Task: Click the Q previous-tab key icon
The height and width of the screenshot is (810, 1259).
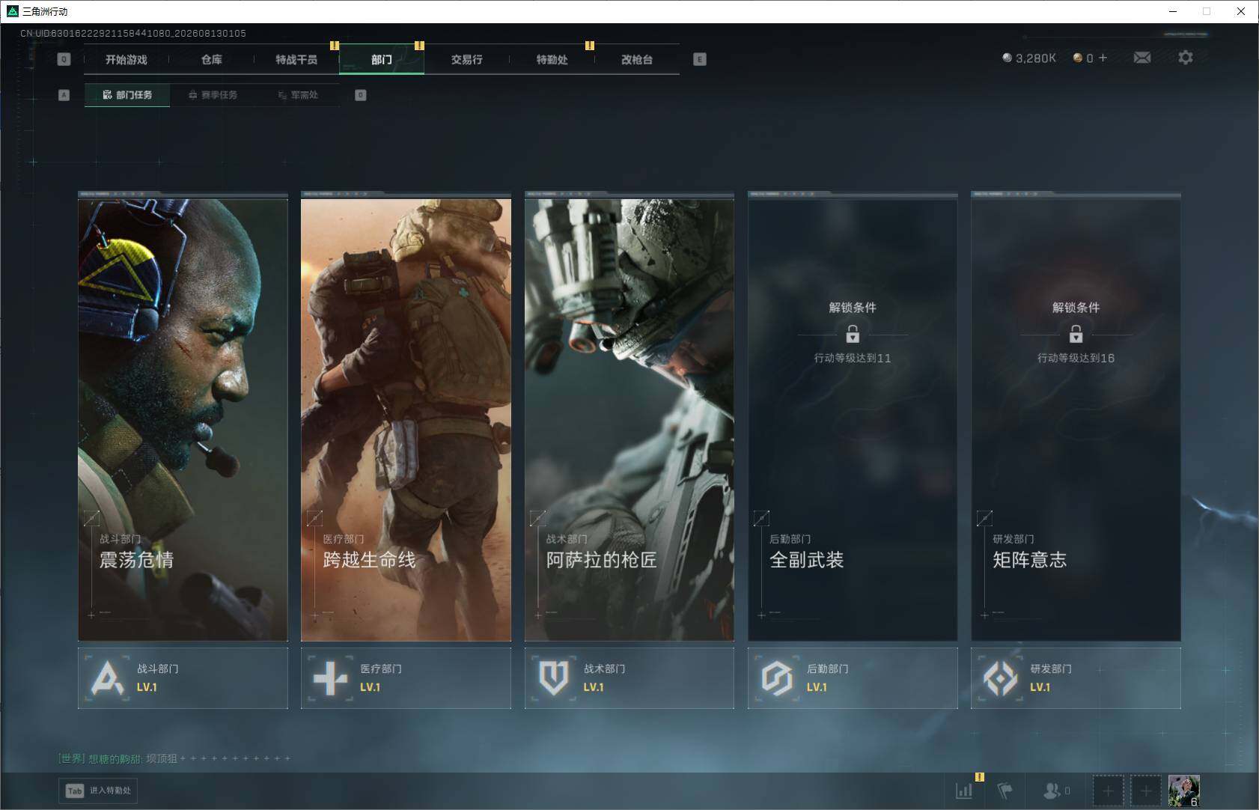Action: pyautogui.click(x=64, y=59)
